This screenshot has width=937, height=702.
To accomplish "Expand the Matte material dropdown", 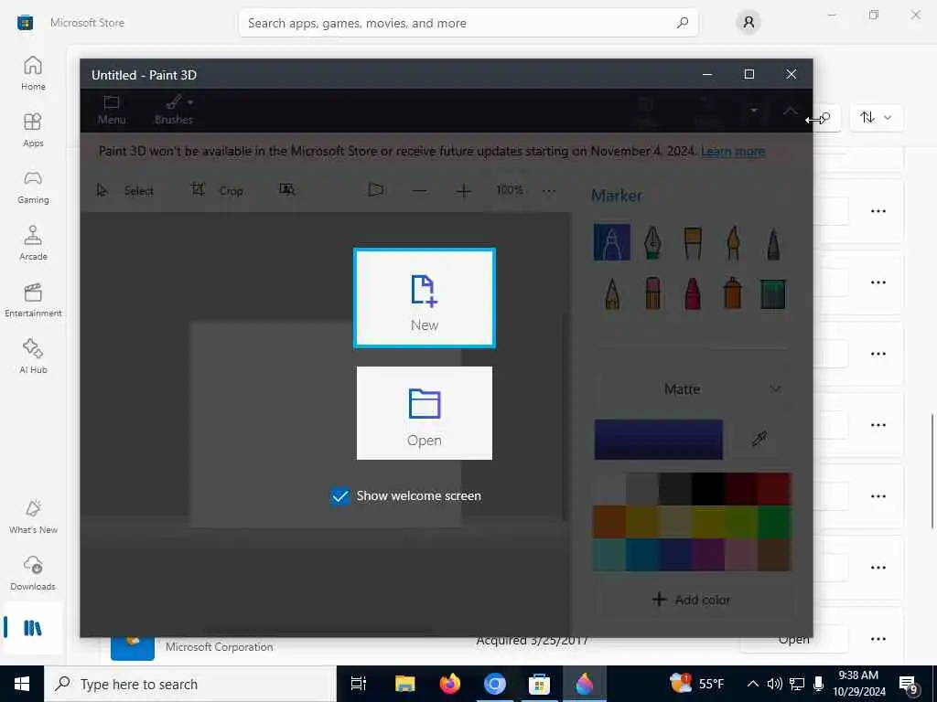I will point(694,389).
